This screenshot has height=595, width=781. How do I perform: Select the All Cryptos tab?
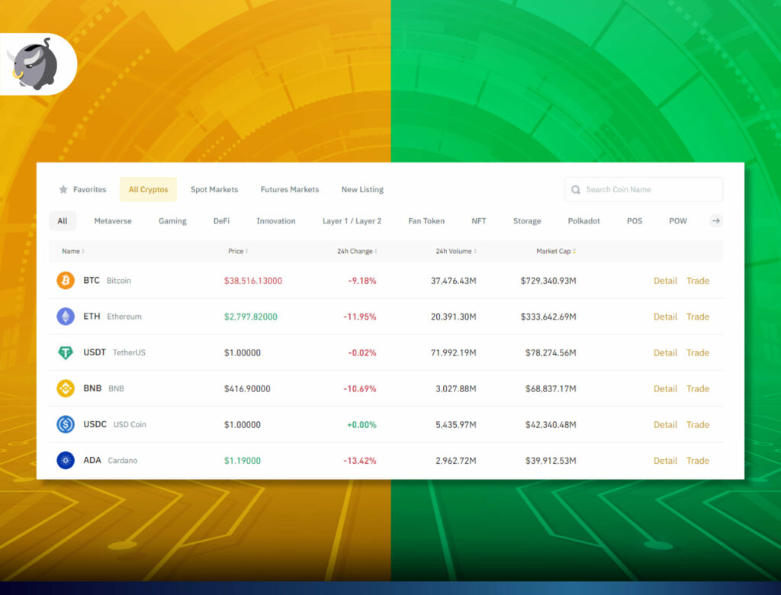point(149,189)
